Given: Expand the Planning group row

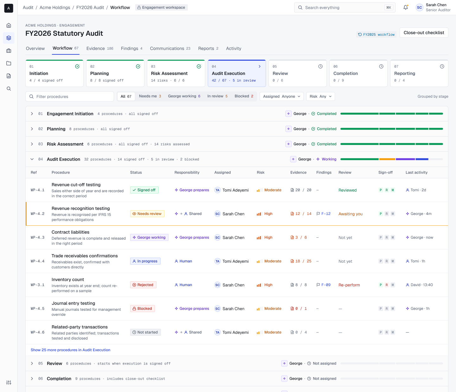Looking at the screenshot, I should (32, 129).
